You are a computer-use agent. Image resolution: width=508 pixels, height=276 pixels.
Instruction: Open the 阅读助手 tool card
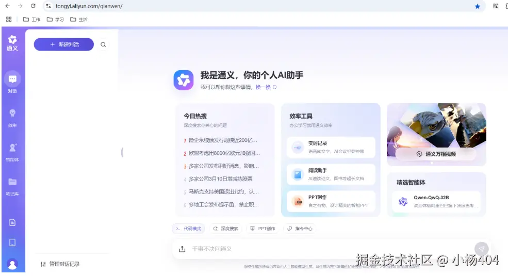tap(331, 174)
